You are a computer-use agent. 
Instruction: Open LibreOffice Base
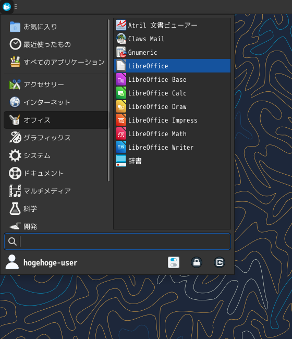[172, 80]
